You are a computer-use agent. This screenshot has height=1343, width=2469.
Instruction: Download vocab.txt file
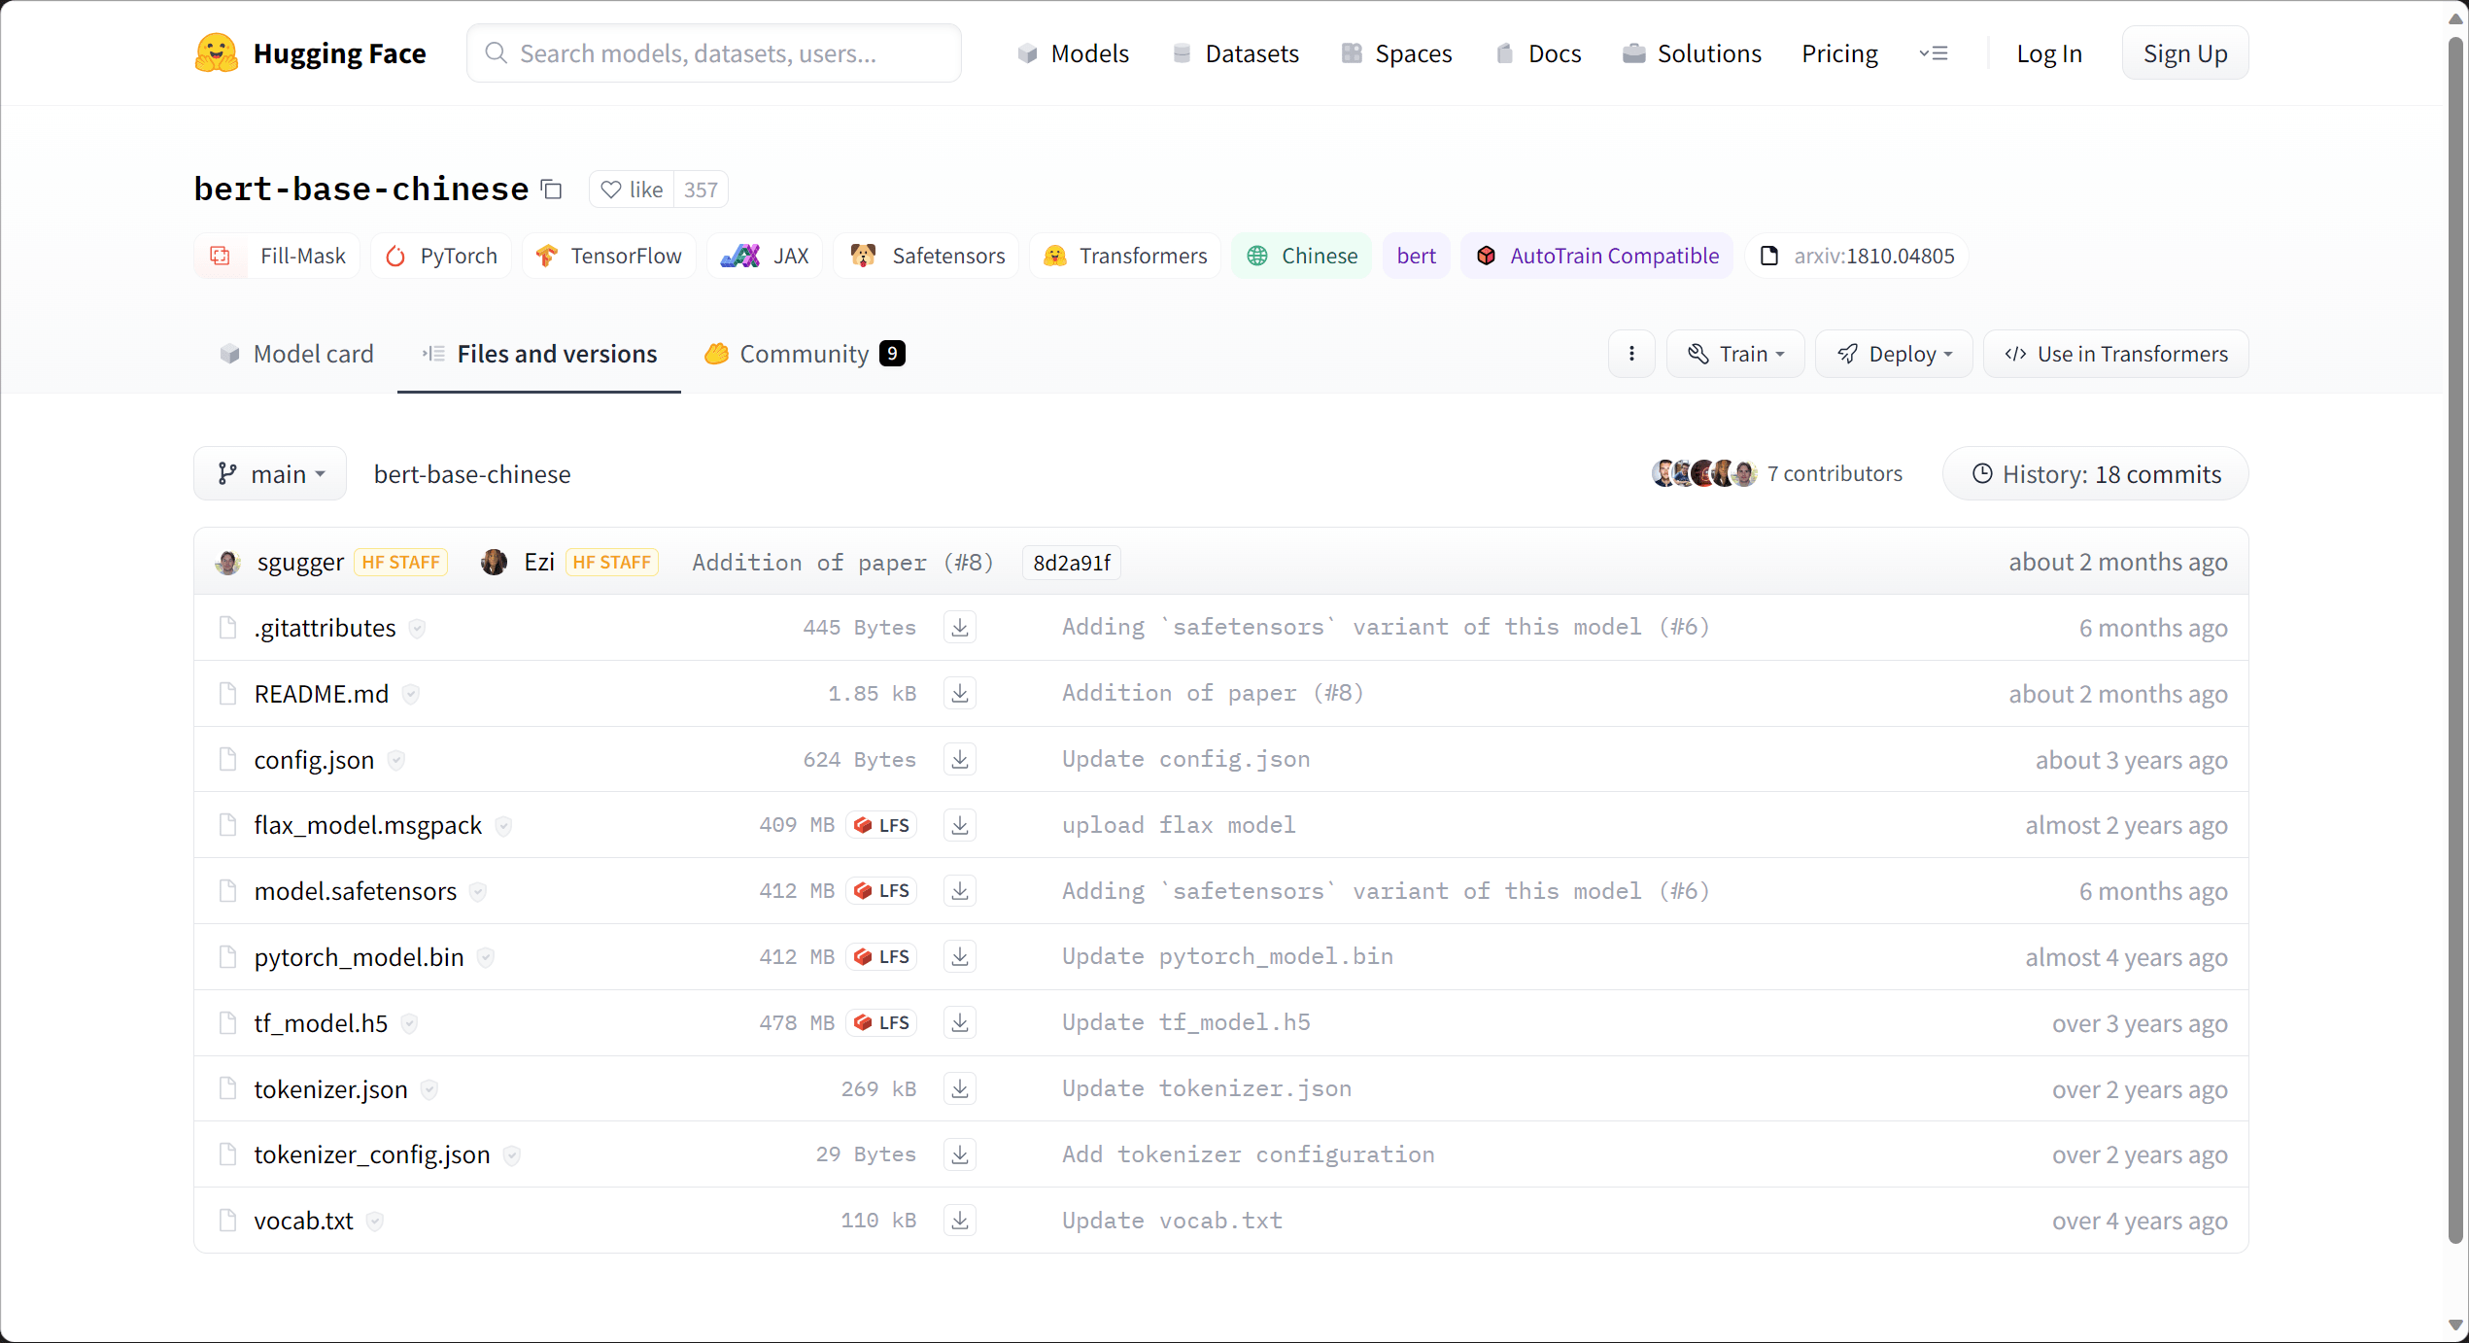tap(960, 1221)
